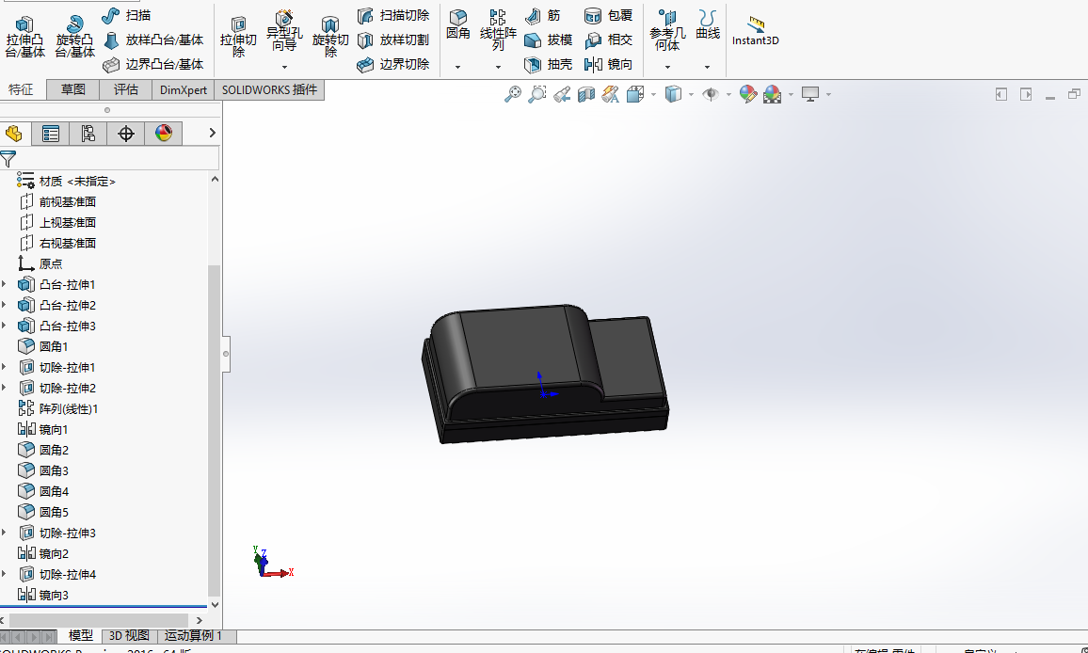
Task: Open the 曲线 curves tool
Action: pos(708,24)
